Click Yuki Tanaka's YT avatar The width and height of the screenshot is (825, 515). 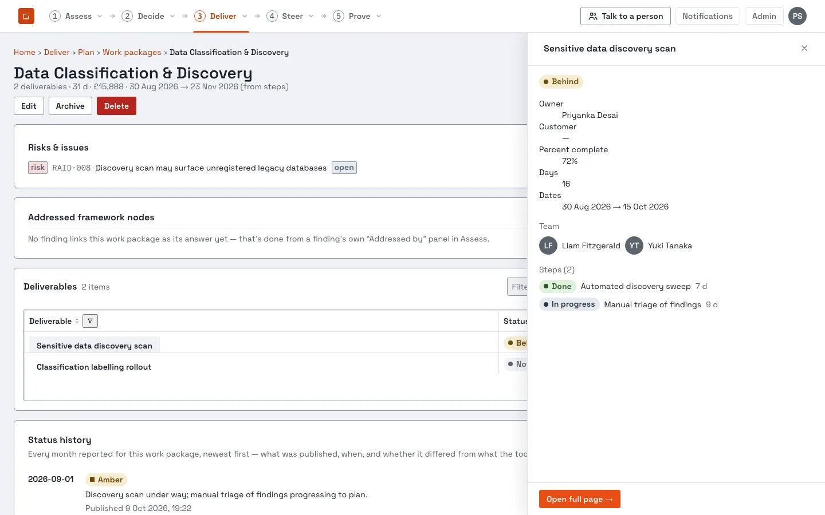tap(634, 245)
